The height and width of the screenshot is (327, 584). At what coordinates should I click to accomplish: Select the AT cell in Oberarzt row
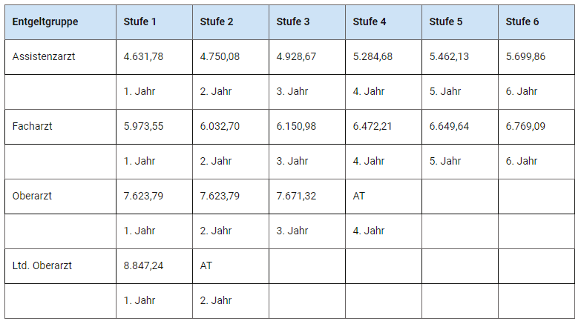coord(359,196)
